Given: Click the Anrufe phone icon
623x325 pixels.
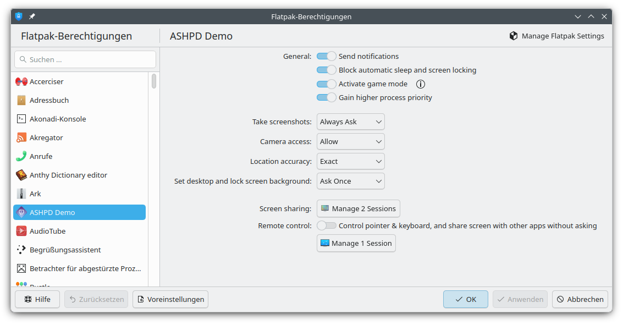Looking at the screenshot, I should (21, 156).
